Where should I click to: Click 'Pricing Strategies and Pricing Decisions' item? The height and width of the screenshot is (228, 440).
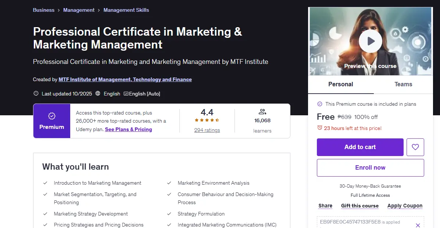(99, 225)
